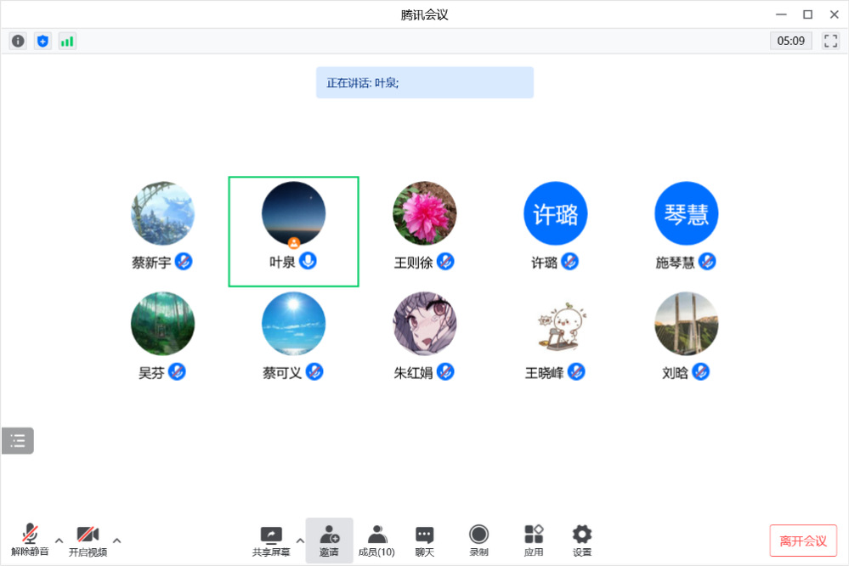Click the blue security shield icon
The height and width of the screenshot is (566, 849).
pyautogui.click(x=42, y=41)
